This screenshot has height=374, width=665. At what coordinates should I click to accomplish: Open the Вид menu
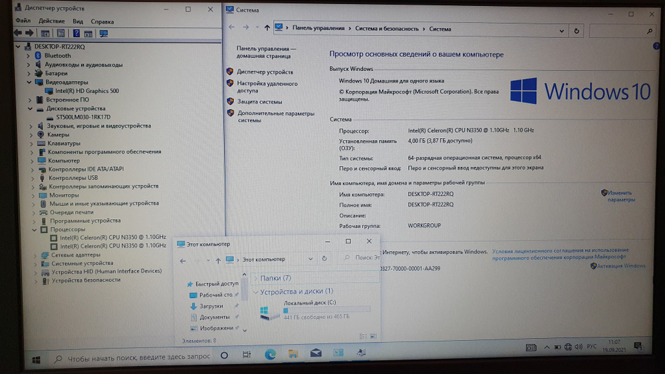click(78, 21)
